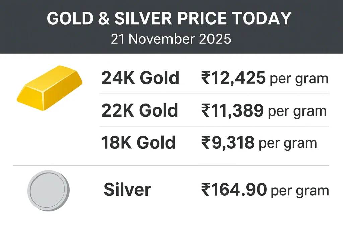The height and width of the screenshot is (228, 343).
Task: Click the divider between 22K and 18K rows
Action: (214, 126)
